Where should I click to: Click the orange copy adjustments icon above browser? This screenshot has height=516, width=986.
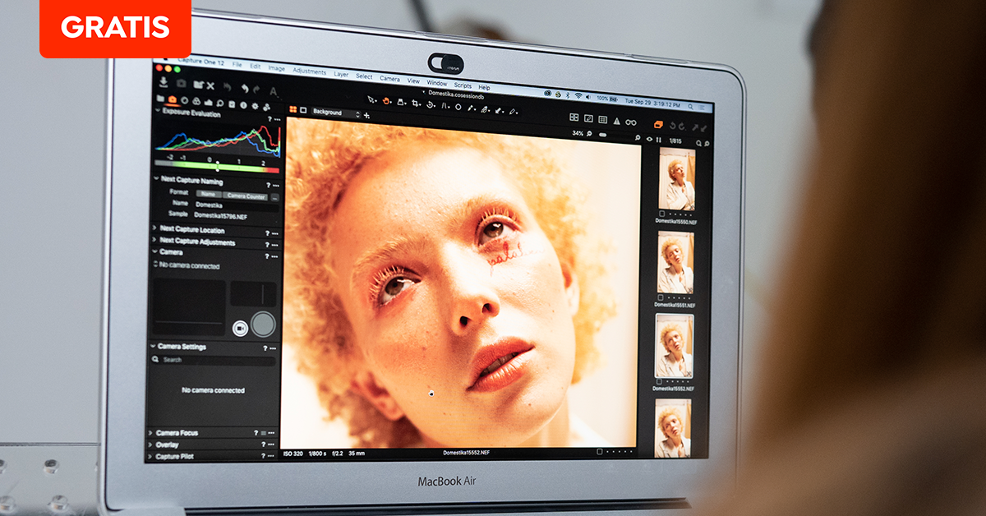click(x=658, y=124)
